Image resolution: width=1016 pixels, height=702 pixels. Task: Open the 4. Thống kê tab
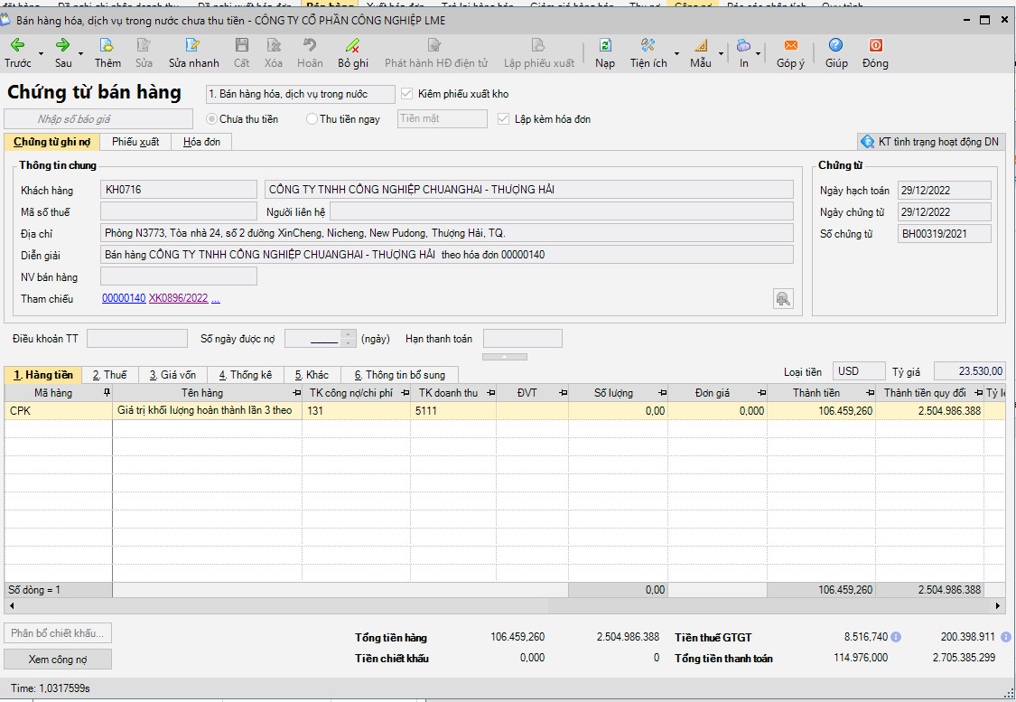pos(245,375)
